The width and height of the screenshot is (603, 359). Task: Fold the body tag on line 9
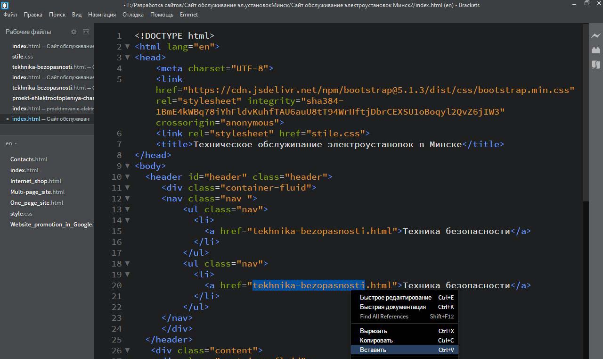pos(127,166)
